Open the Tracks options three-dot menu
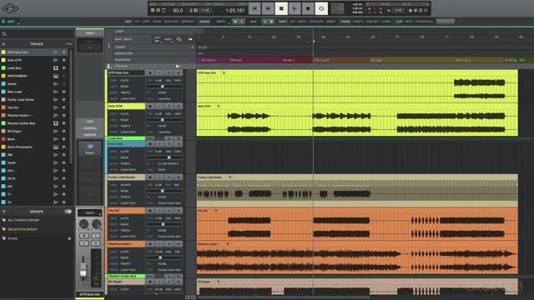534x300 pixels. [69, 44]
